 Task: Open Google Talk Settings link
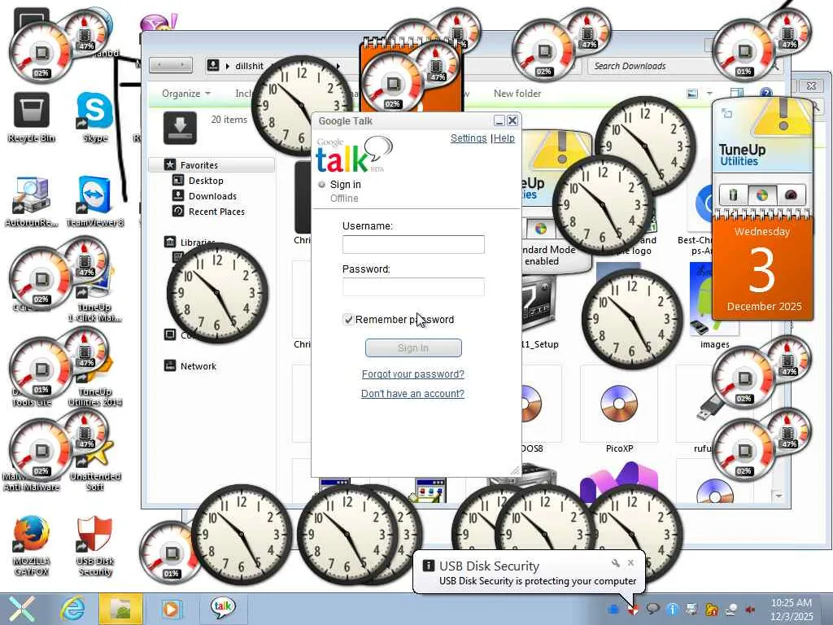(x=469, y=138)
